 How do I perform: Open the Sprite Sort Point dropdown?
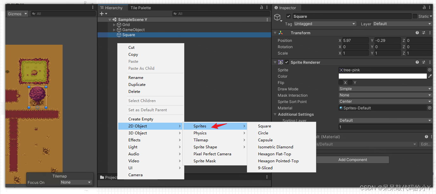pos(385,101)
